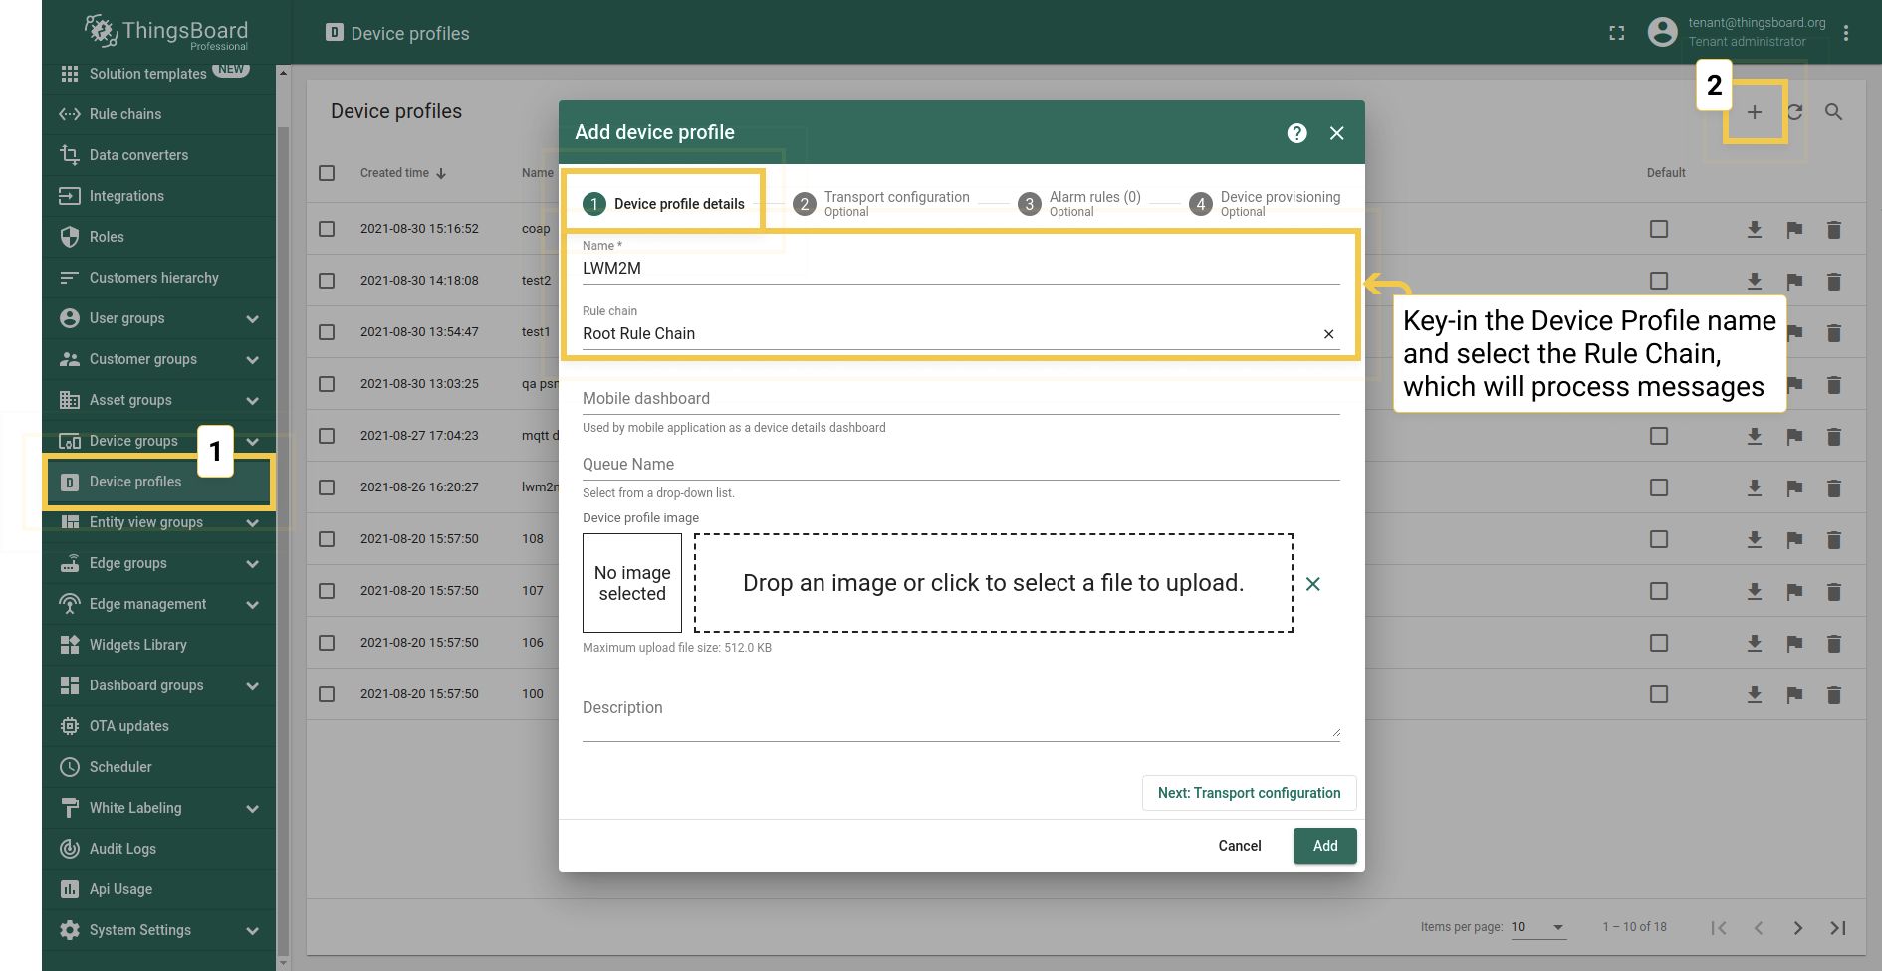Check the row created 2021-08-30 14:18:08
Image resolution: width=1882 pixels, height=971 pixels.
pos(327,281)
